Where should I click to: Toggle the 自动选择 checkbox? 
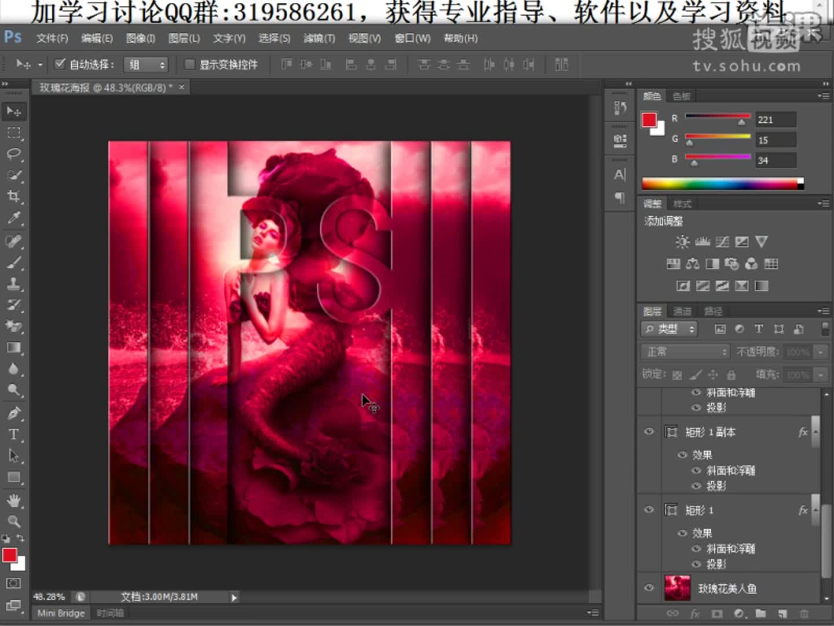[x=59, y=64]
